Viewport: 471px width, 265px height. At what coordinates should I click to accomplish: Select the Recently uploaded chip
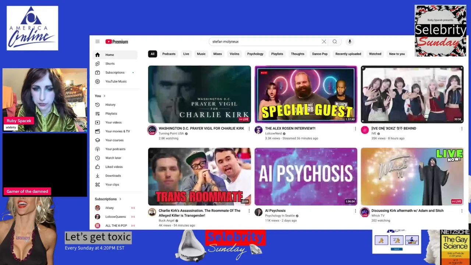point(348,54)
